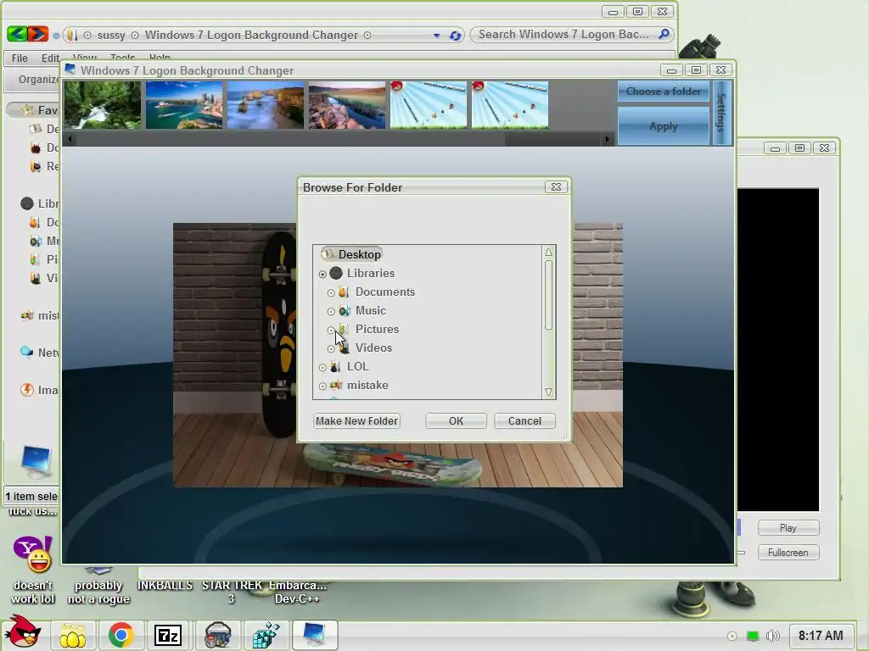Click the Documents library icon in tree
Viewport: 869px width, 651px height.
[x=344, y=292]
